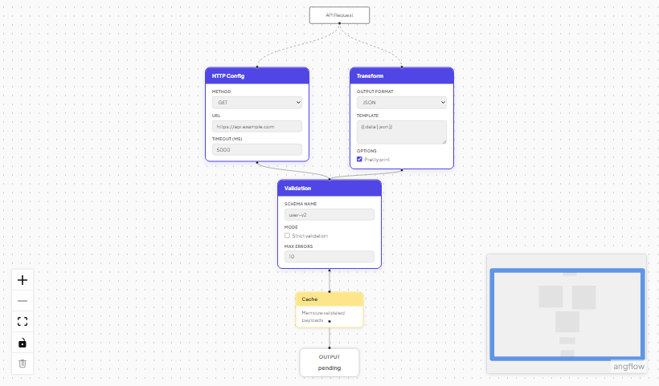Select the Transform node header
The image size is (659, 386).
pos(401,76)
